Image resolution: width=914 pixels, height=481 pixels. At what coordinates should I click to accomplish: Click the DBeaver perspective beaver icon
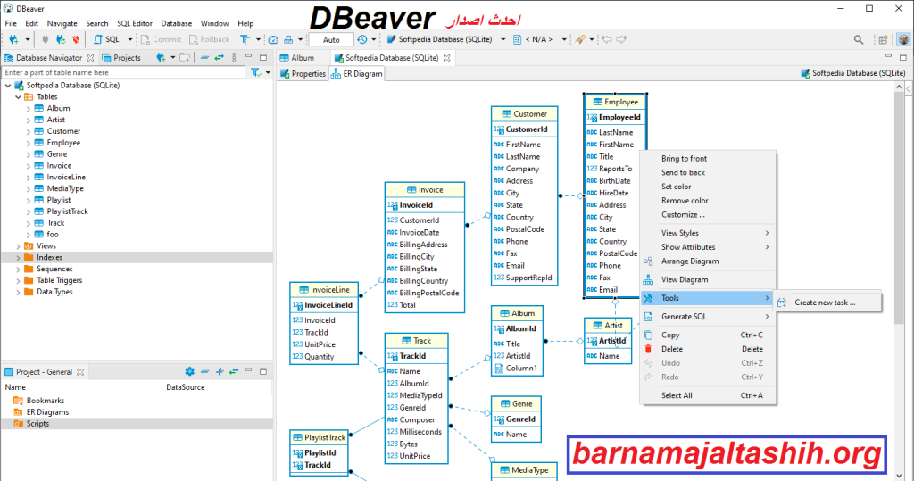point(903,39)
